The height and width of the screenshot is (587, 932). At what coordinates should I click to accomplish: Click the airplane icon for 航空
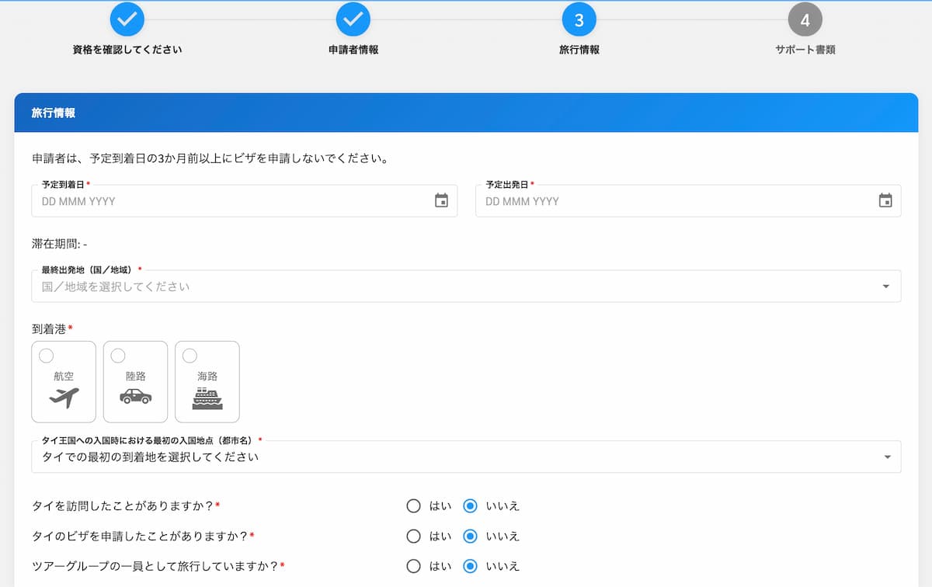click(x=64, y=398)
